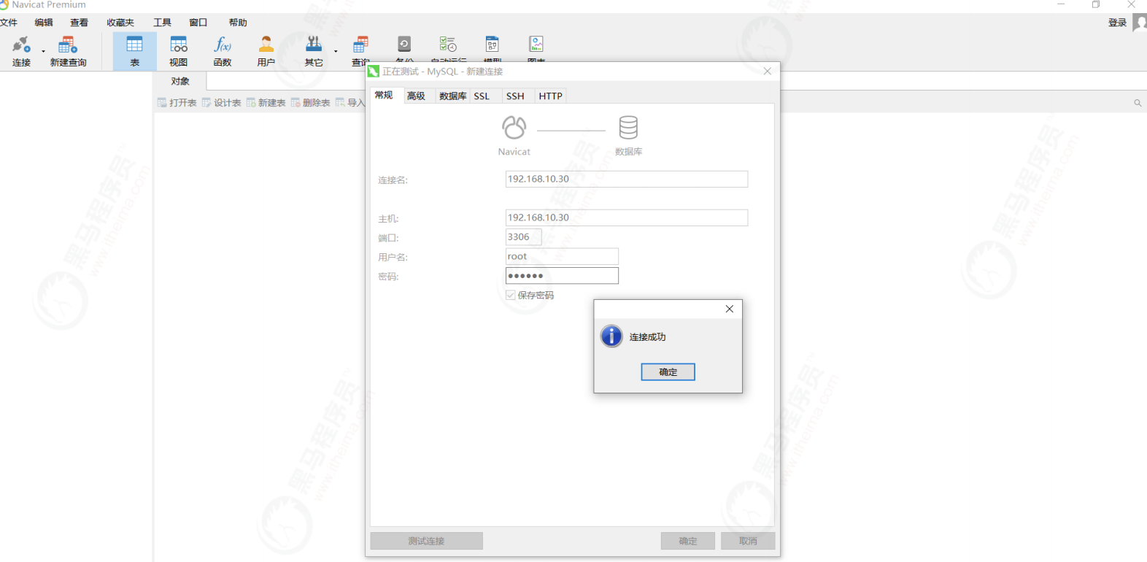The height and width of the screenshot is (562, 1147).
Task: Open the 窗口 menu
Action: coord(198,23)
